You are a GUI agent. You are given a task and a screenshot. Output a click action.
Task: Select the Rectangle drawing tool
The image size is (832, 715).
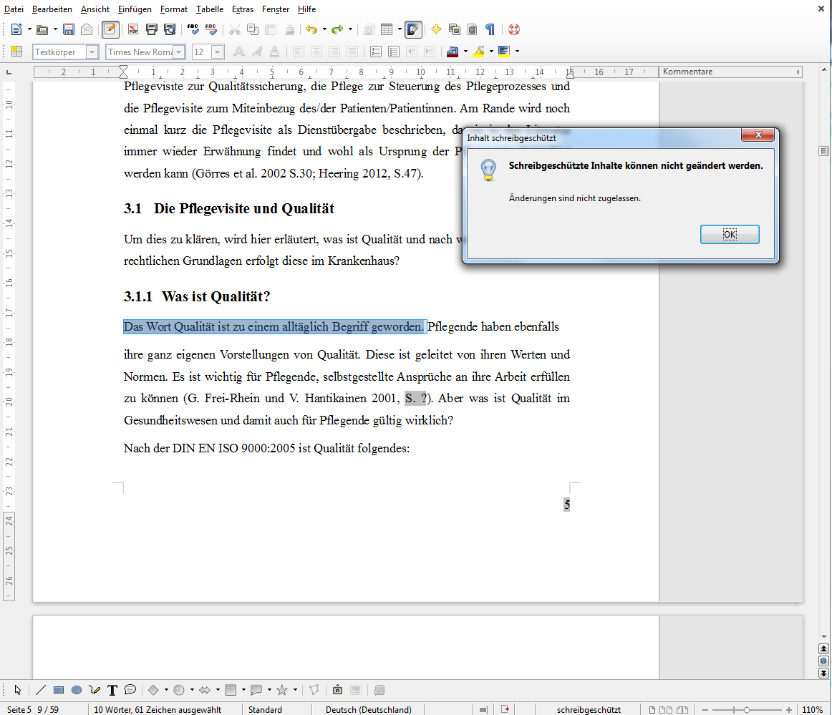coord(59,690)
